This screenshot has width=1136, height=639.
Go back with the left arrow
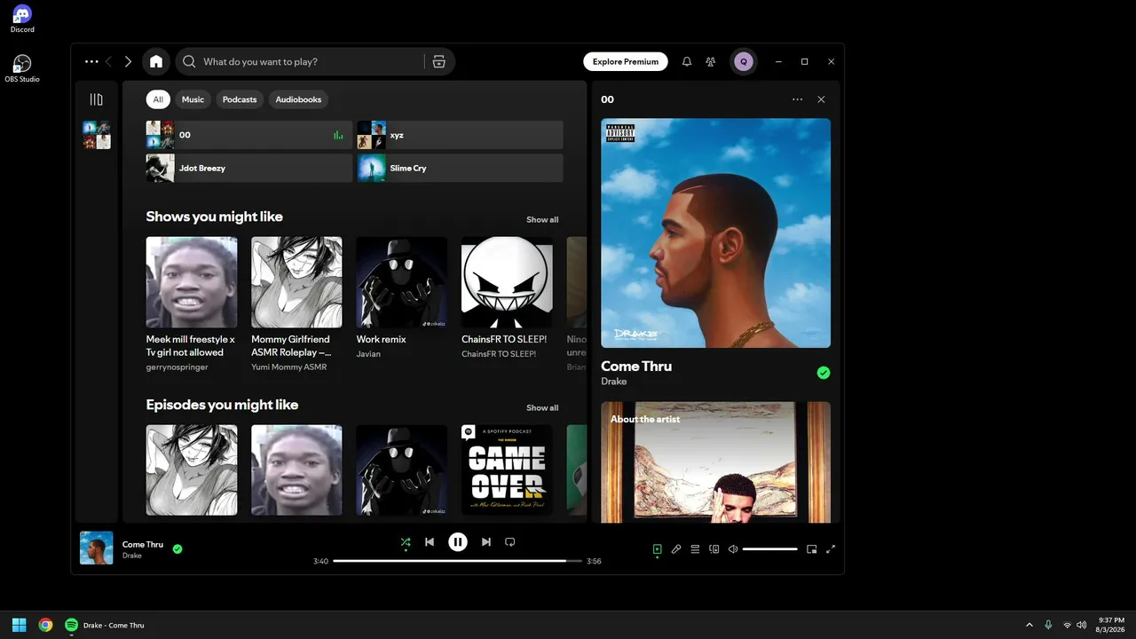(109, 61)
